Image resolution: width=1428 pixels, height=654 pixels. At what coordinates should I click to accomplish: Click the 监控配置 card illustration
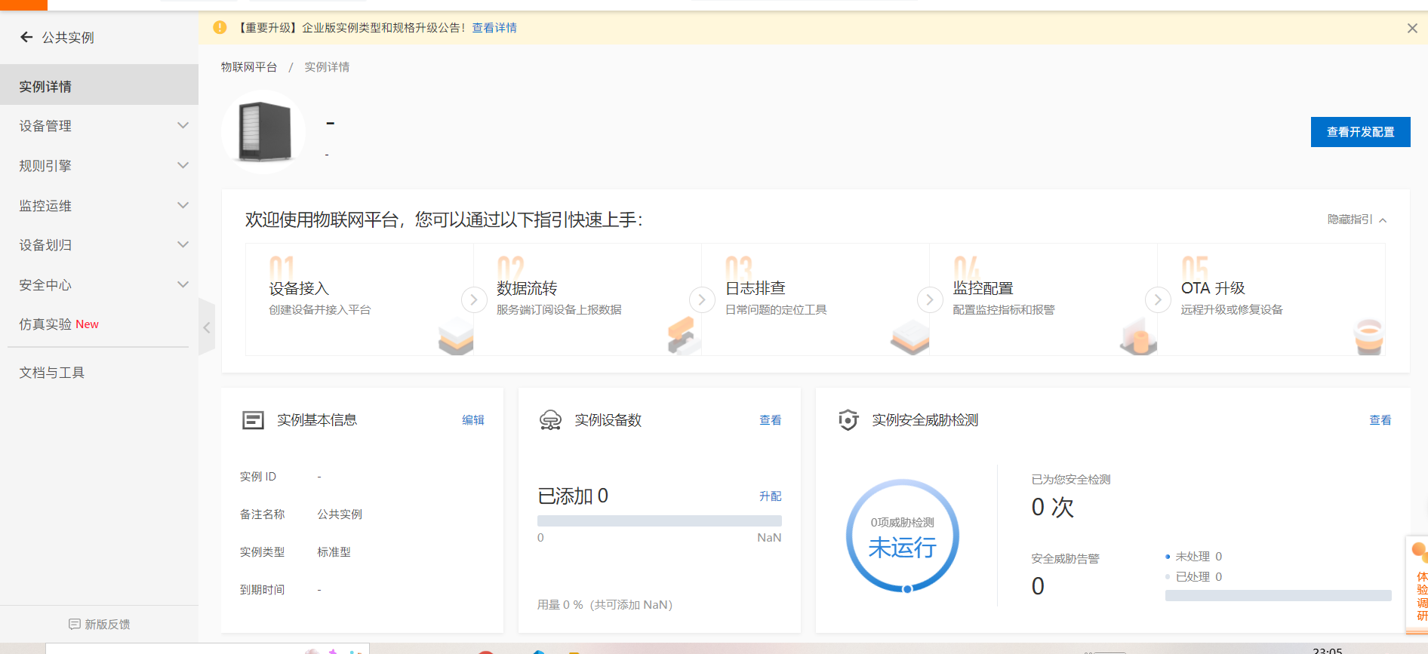pos(1138,336)
